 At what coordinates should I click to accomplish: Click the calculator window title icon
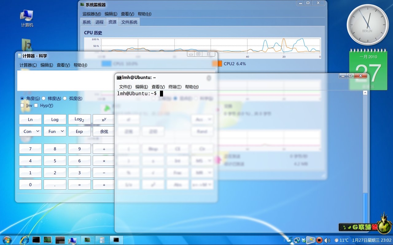tap(20, 56)
